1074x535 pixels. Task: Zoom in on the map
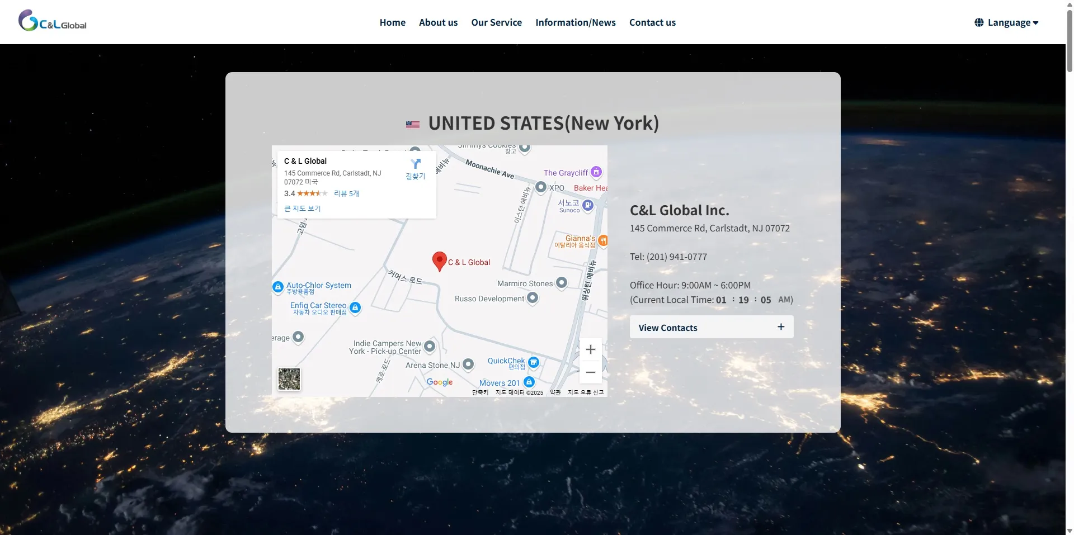(x=590, y=349)
